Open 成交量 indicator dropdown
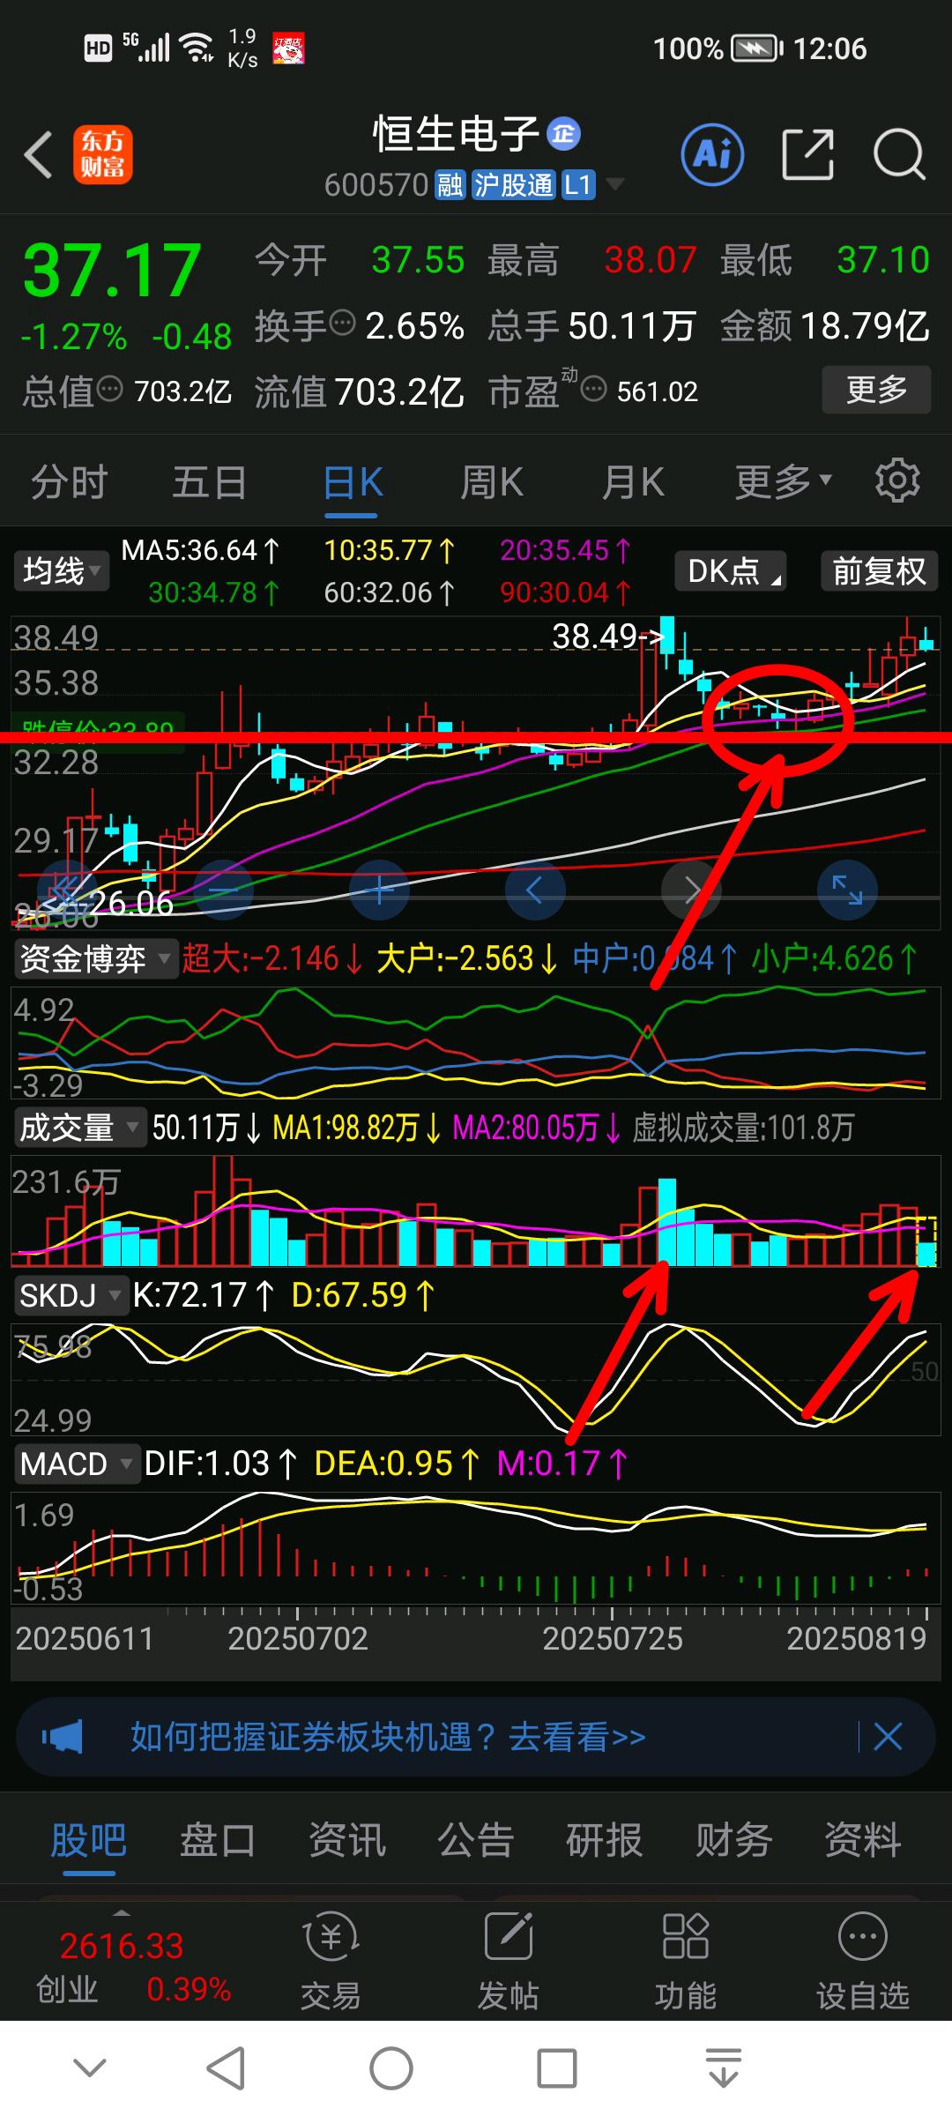 pyautogui.click(x=79, y=1127)
